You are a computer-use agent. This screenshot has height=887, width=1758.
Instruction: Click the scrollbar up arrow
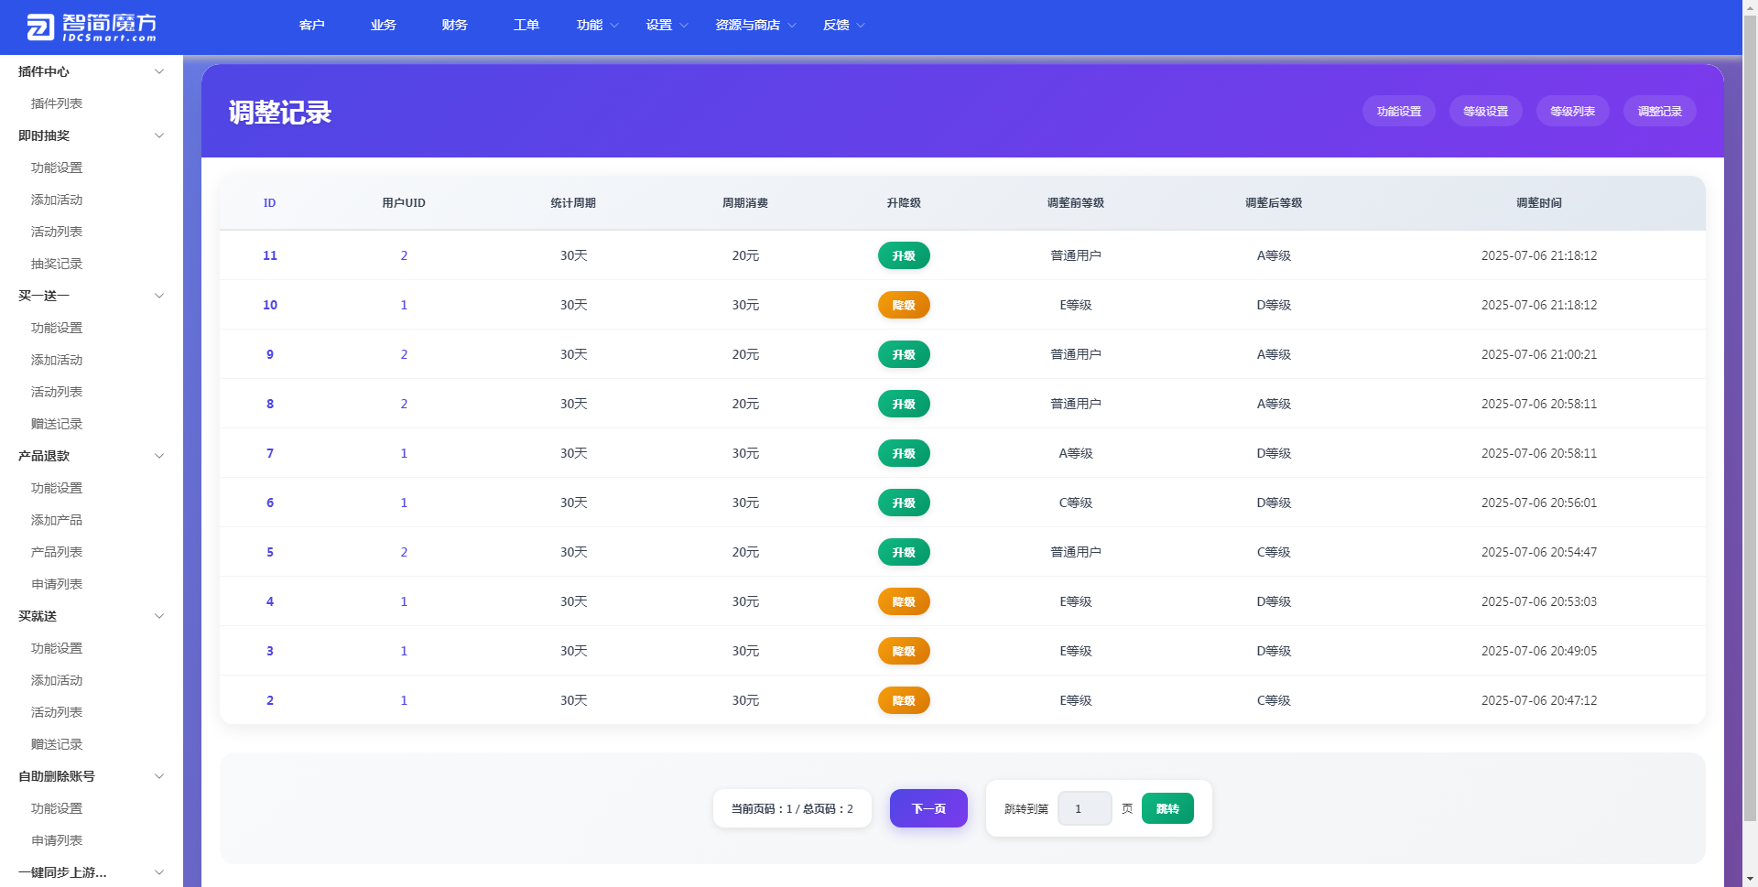[1750, 5]
